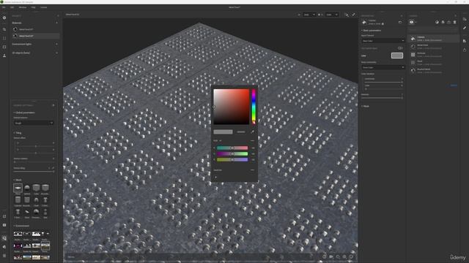This screenshot has width=469, height=263.
Task: Click the filter icon in Layers toolbar
Action: [x=443, y=22]
